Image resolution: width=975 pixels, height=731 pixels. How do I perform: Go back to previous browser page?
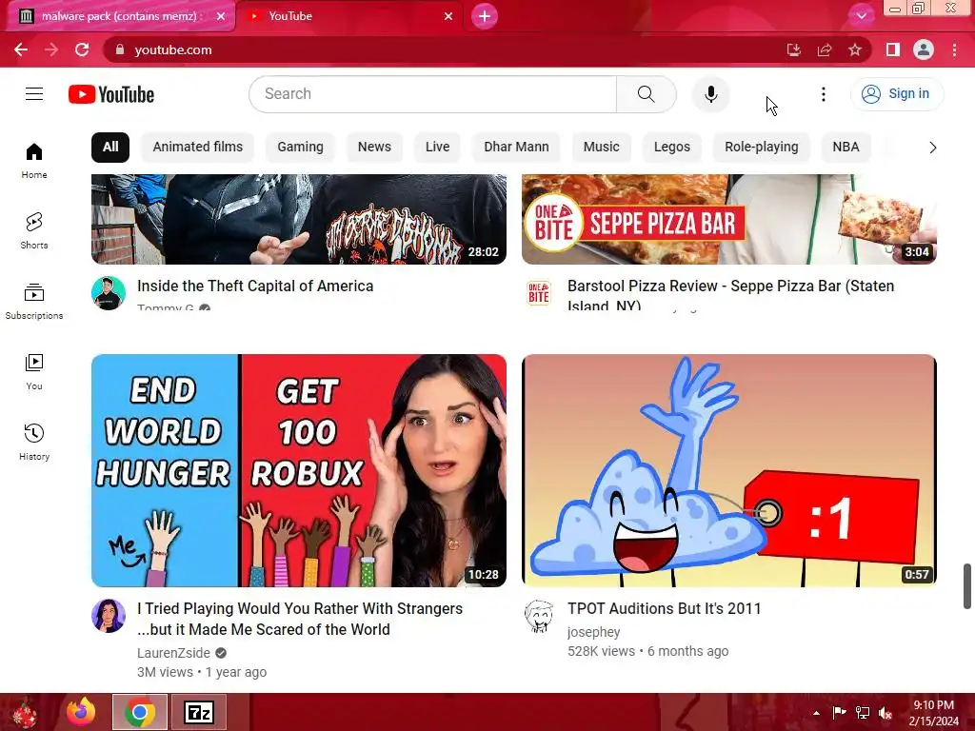[21, 49]
